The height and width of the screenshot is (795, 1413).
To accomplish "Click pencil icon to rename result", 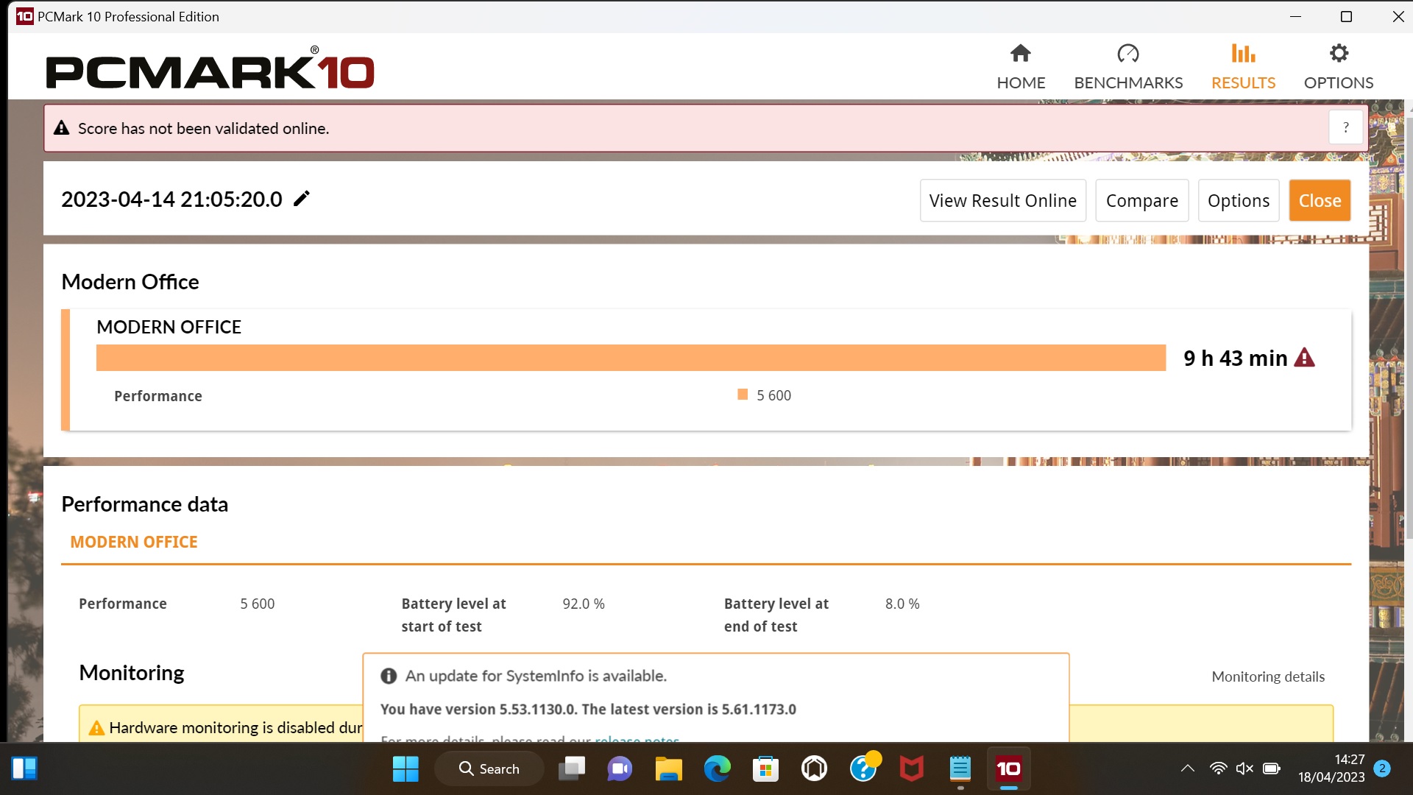I will click(302, 199).
